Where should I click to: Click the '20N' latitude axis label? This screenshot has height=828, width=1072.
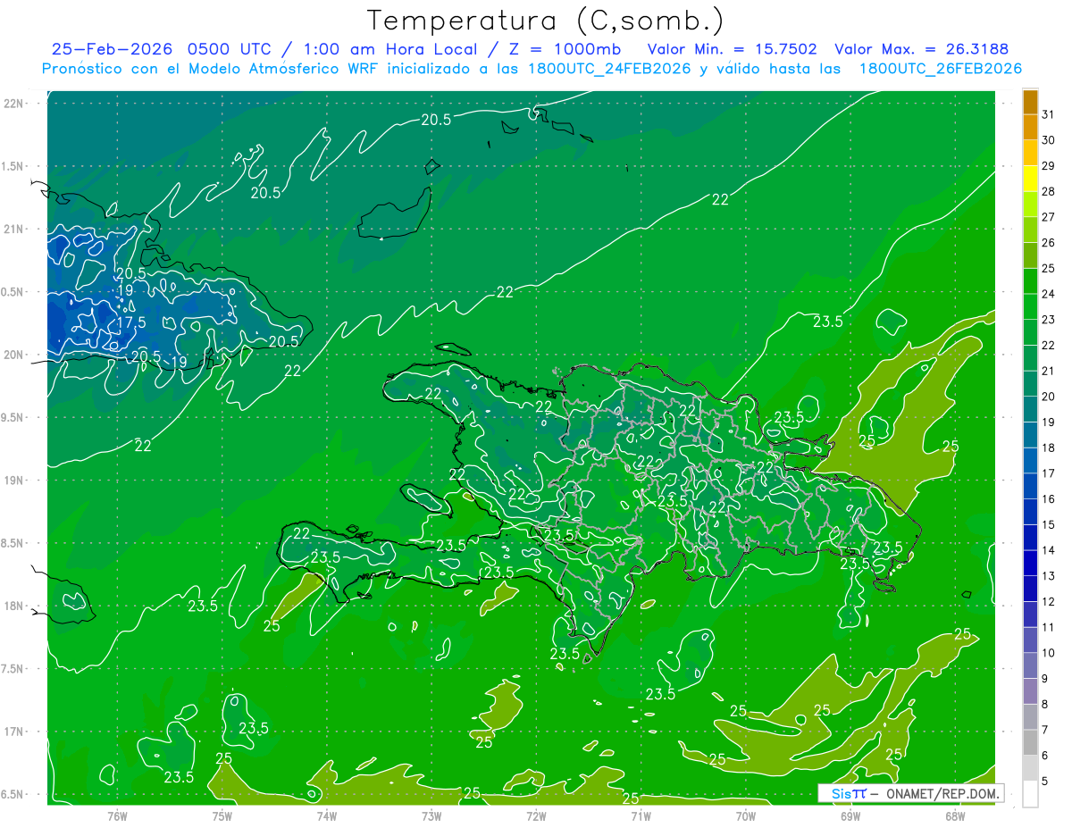[x=15, y=355]
